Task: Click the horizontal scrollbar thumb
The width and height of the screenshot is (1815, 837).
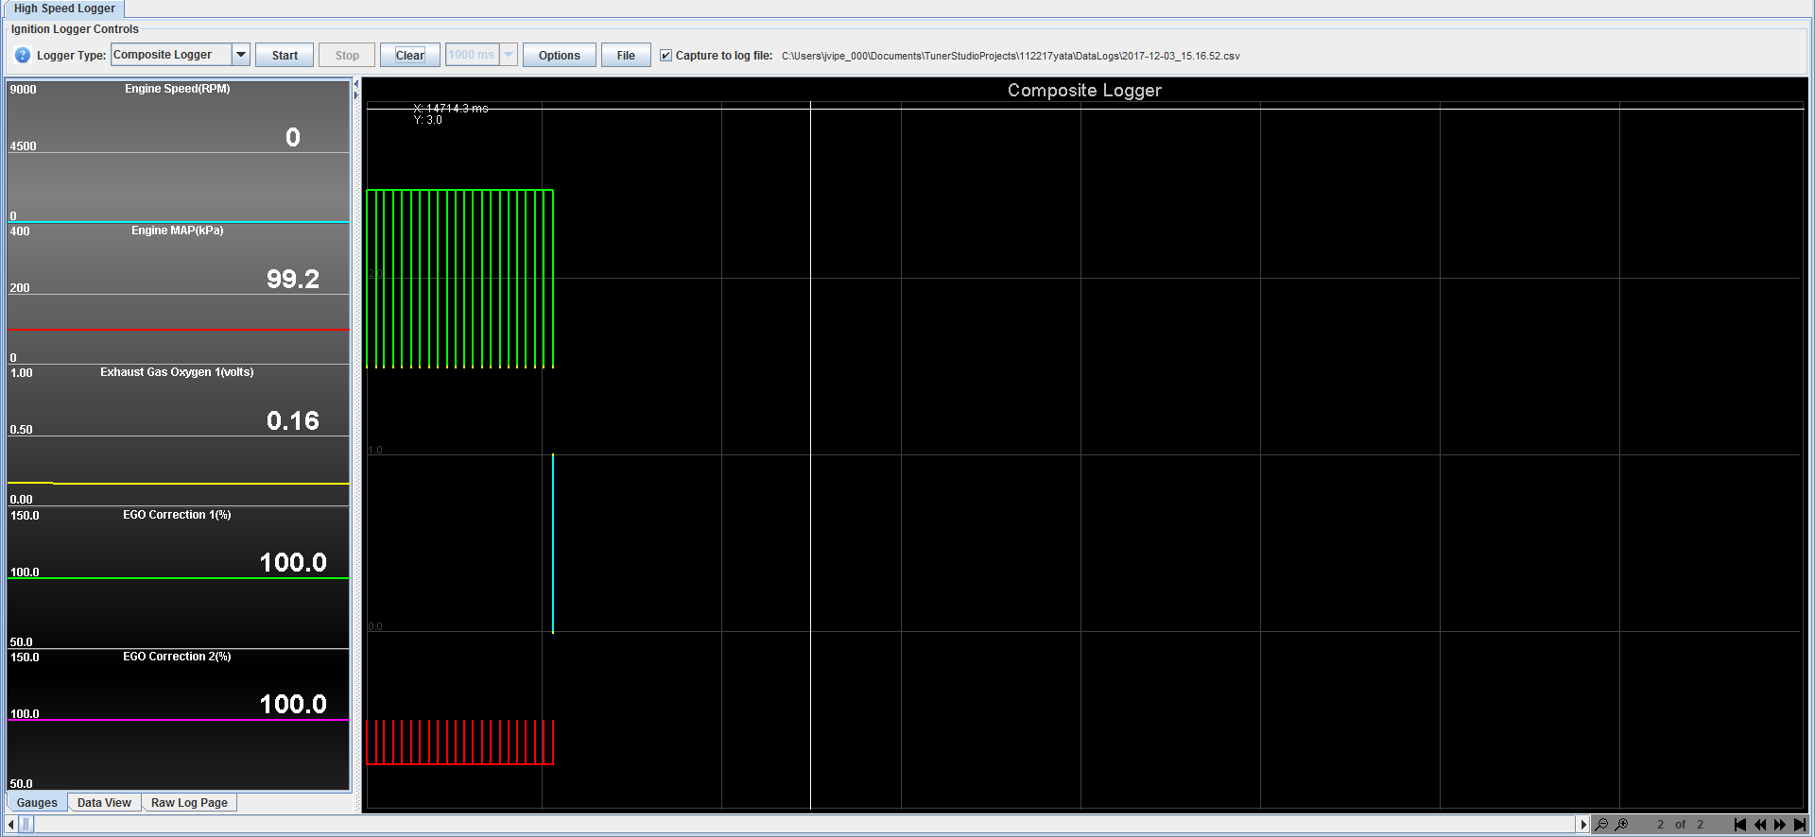Action: (x=26, y=825)
